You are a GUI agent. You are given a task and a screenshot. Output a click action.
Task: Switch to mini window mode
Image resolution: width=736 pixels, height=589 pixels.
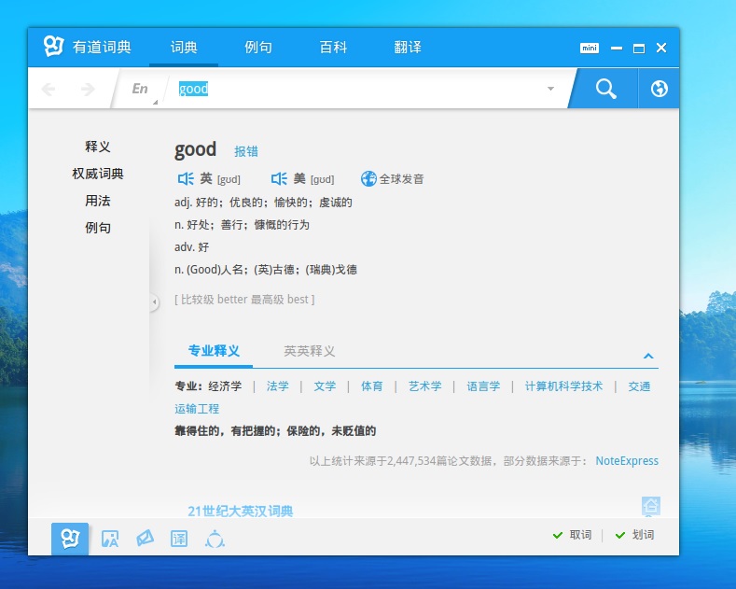pos(590,48)
